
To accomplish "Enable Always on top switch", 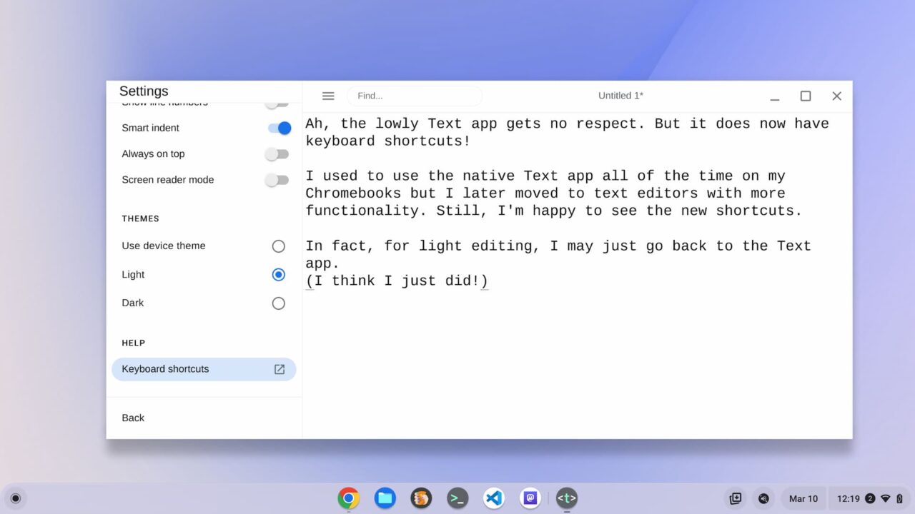I will point(277,153).
